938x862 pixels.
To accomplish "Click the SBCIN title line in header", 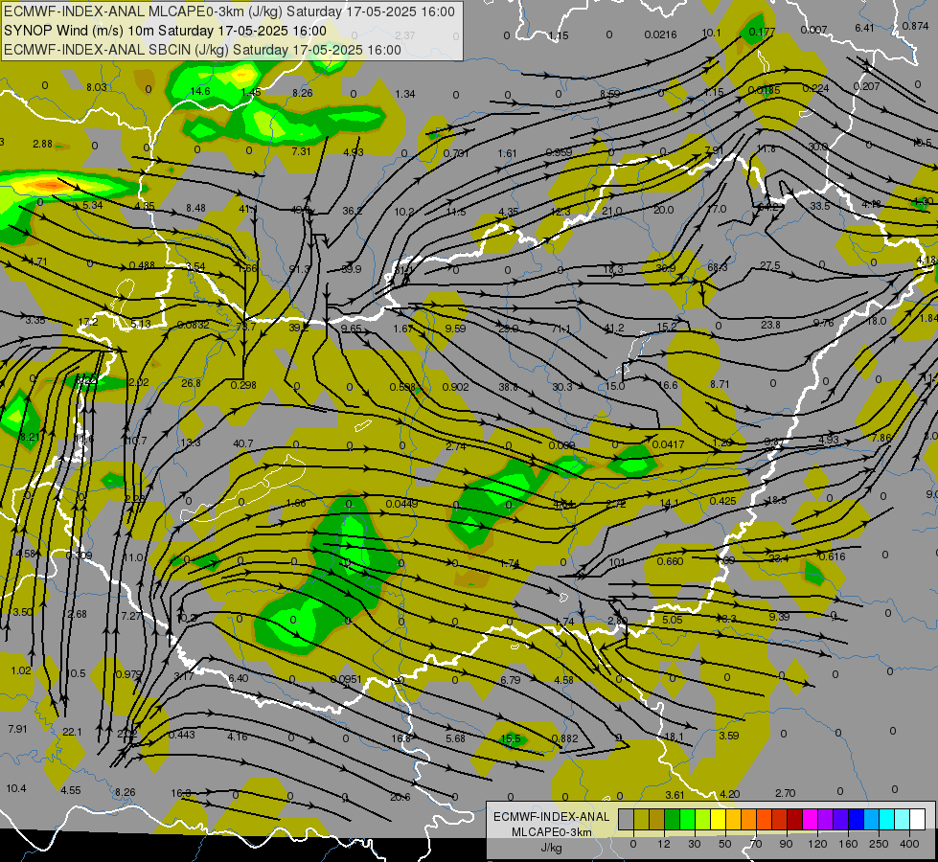I will pos(202,50).
